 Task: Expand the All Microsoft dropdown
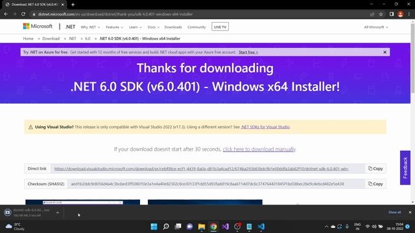(x=376, y=27)
